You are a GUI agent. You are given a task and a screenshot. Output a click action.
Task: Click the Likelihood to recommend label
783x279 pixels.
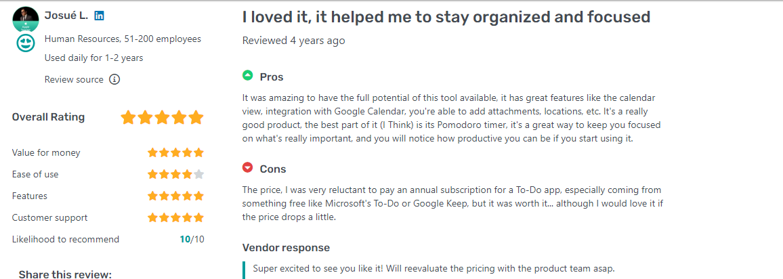(65, 240)
